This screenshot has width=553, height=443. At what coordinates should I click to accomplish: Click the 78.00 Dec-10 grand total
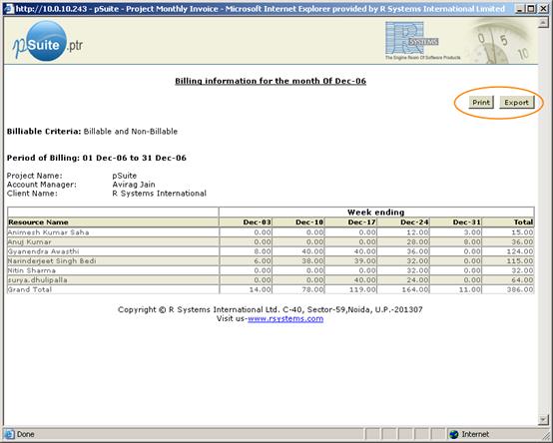click(312, 289)
